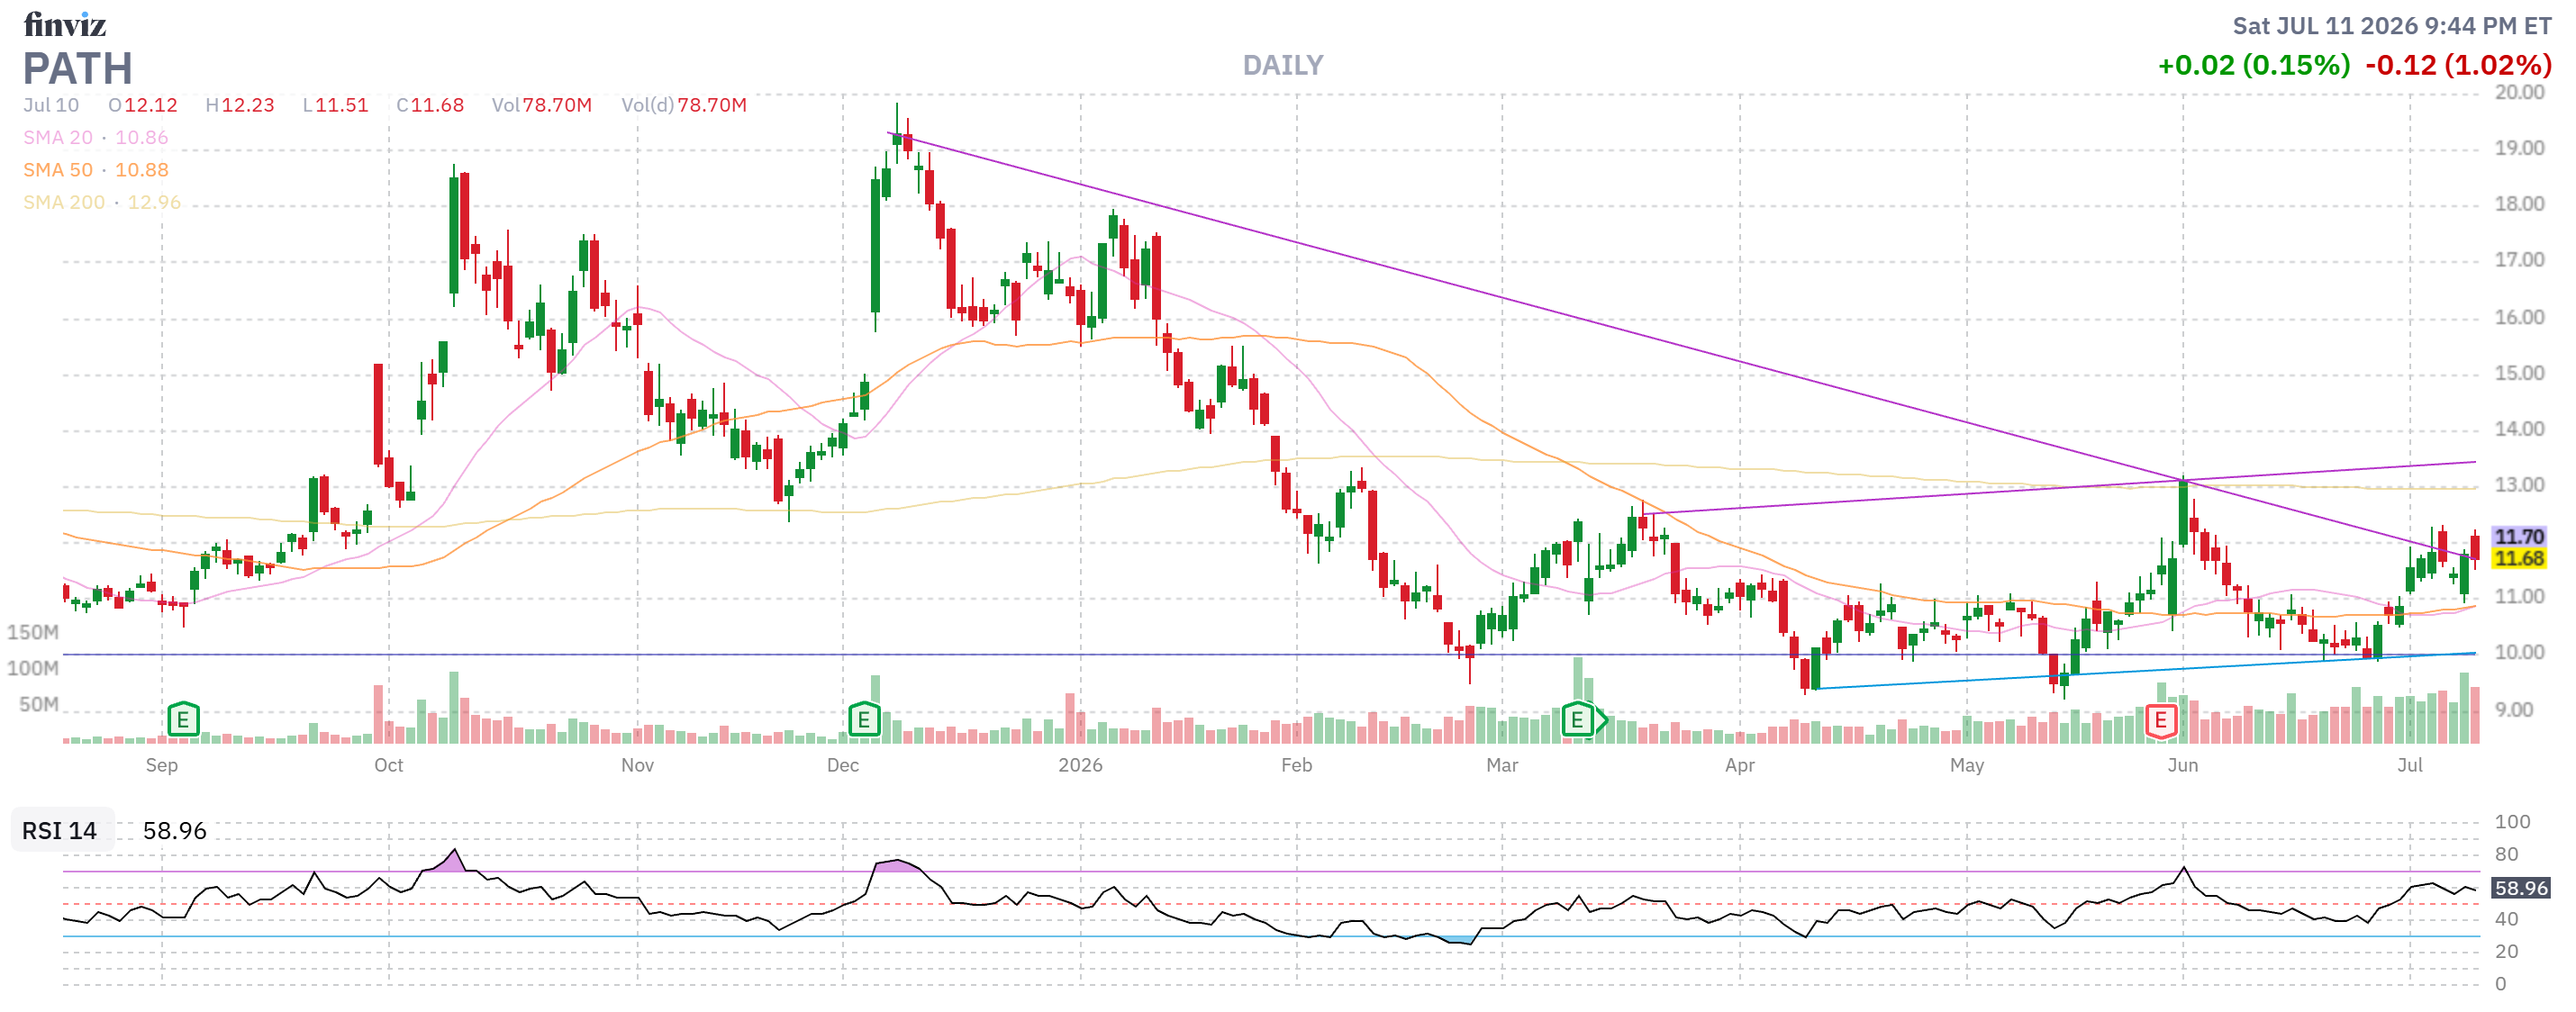
Task: Click the finviz logo
Action: 65,24
